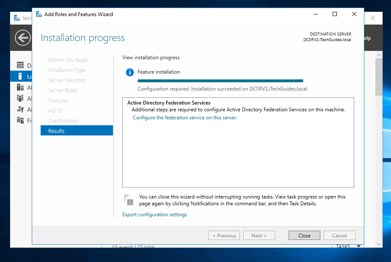
Task: Click the Server Manager vertical scrollbar thumb
Action: (x=379, y=77)
